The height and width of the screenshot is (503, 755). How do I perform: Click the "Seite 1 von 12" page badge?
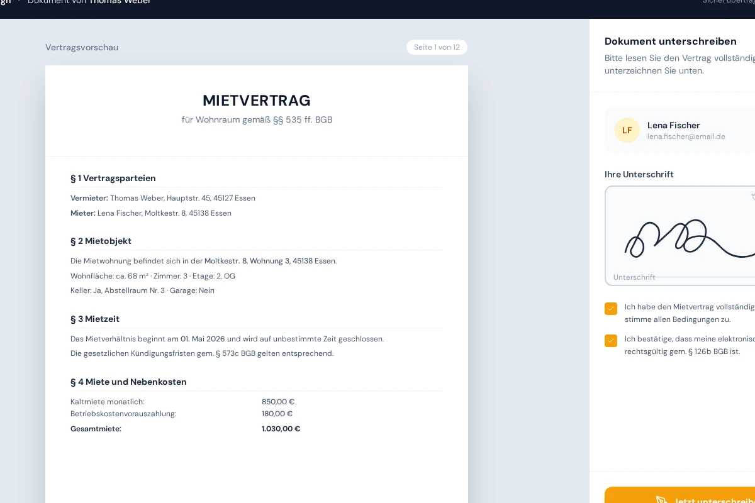pos(437,47)
